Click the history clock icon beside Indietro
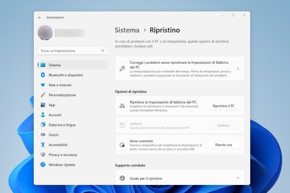This screenshot has height=193, width=290. click(122, 125)
